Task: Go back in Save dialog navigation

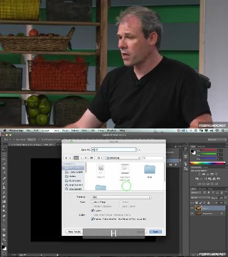Action: coord(66,158)
